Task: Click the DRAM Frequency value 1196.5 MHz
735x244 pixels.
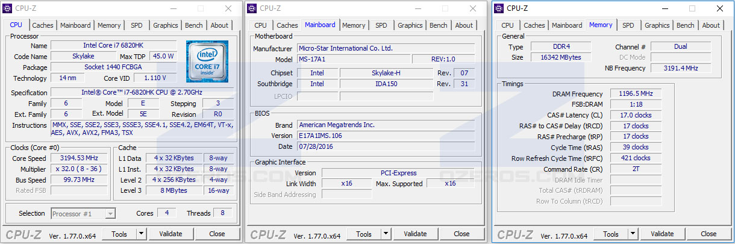Action: coord(636,94)
